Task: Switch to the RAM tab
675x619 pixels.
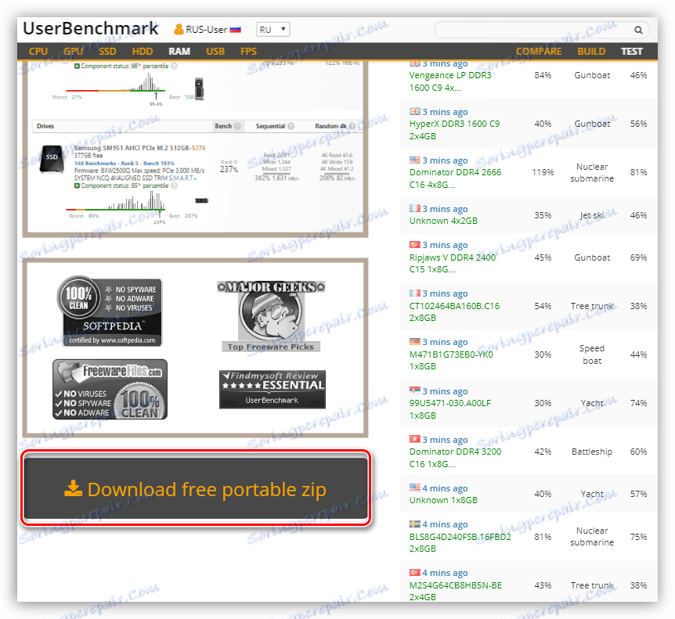Action: (179, 51)
